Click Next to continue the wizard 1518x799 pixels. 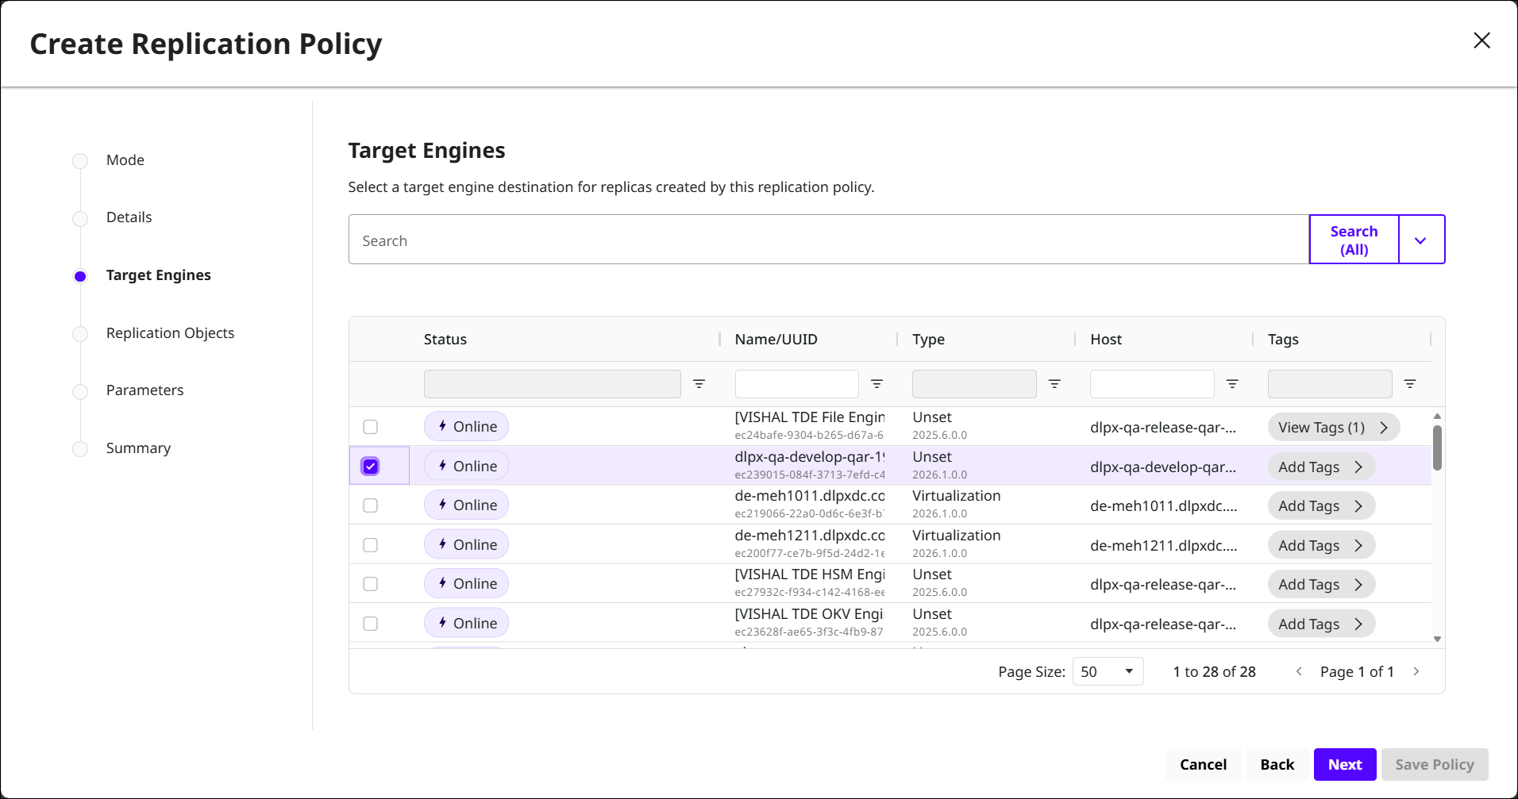click(x=1344, y=765)
